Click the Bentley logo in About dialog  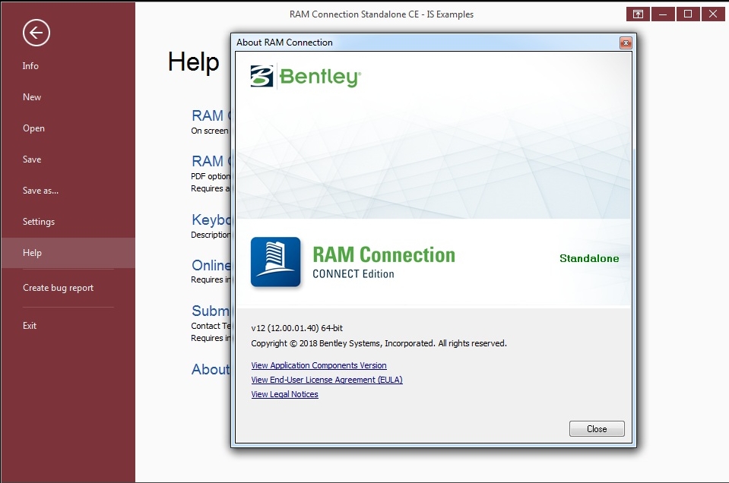[306, 77]
